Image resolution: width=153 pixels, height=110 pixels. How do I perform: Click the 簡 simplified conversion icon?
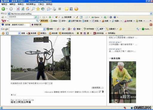[x=78, y=33]
